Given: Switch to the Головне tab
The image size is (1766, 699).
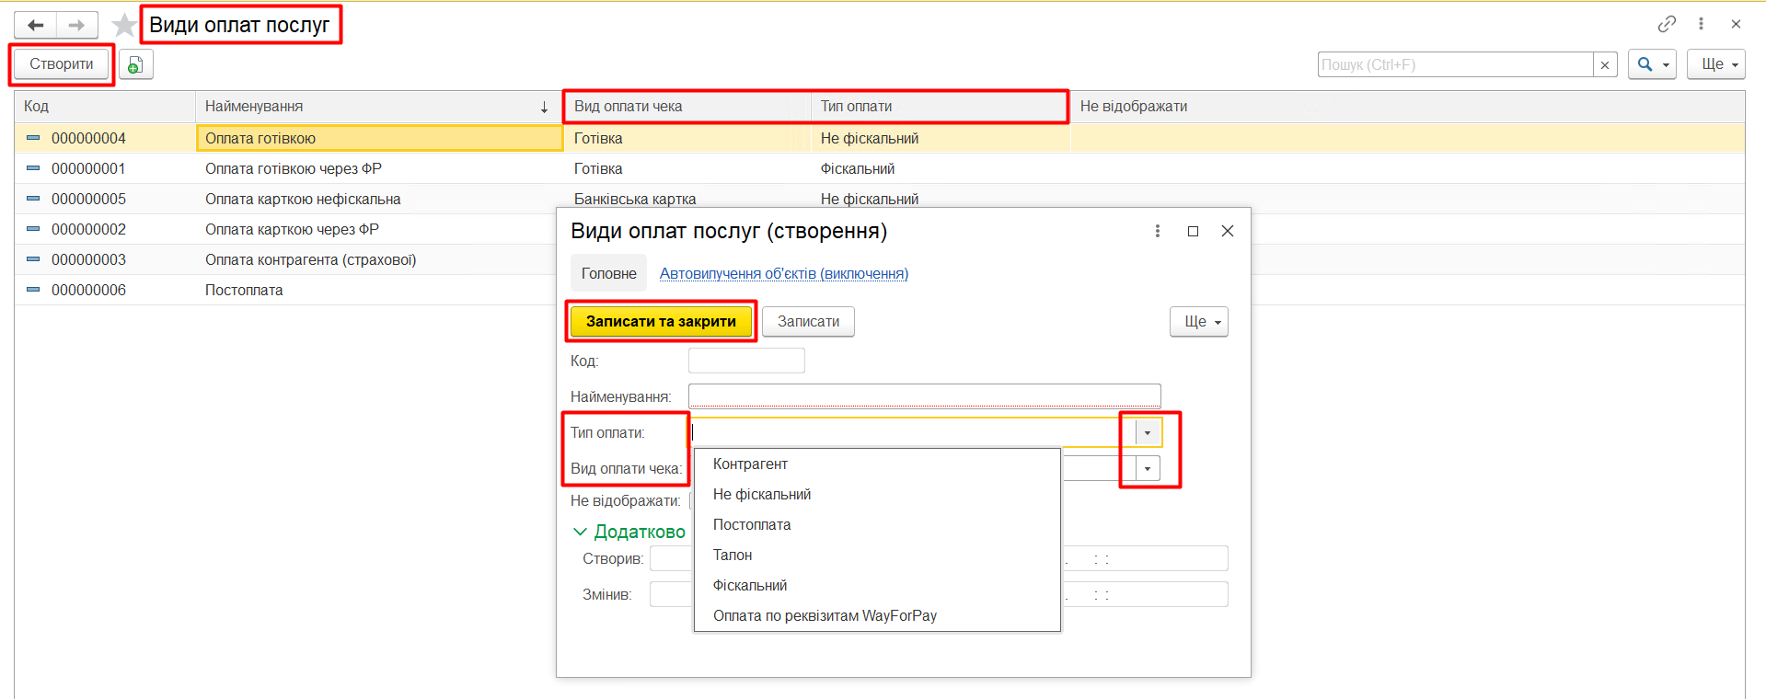Looking at the screenshot, I should (608, 273).
